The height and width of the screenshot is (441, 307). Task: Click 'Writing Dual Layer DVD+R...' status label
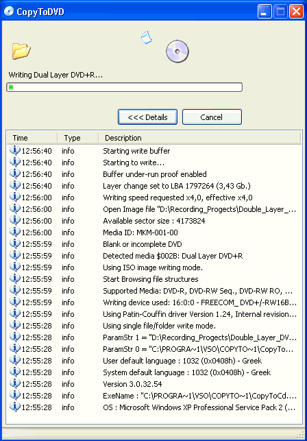coord(56,75)
